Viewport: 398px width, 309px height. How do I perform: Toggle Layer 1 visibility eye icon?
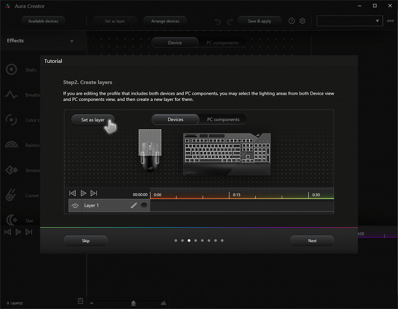point(75,205)
